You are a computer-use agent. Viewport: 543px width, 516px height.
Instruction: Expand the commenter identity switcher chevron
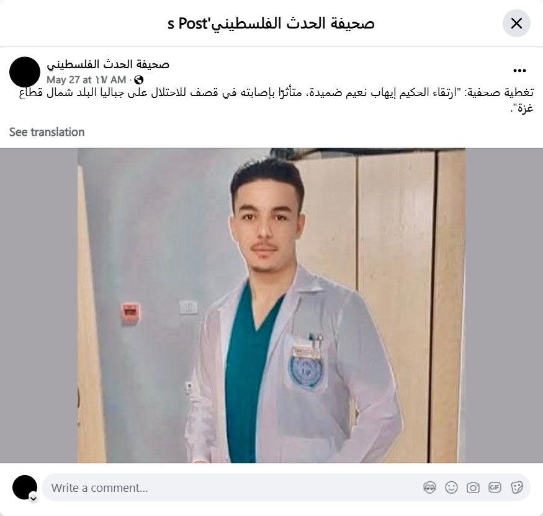coord(34,499)
